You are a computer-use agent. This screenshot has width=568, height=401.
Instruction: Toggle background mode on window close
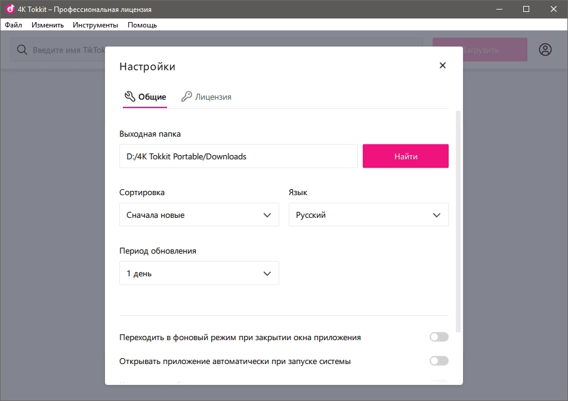(x=439, y=337)
